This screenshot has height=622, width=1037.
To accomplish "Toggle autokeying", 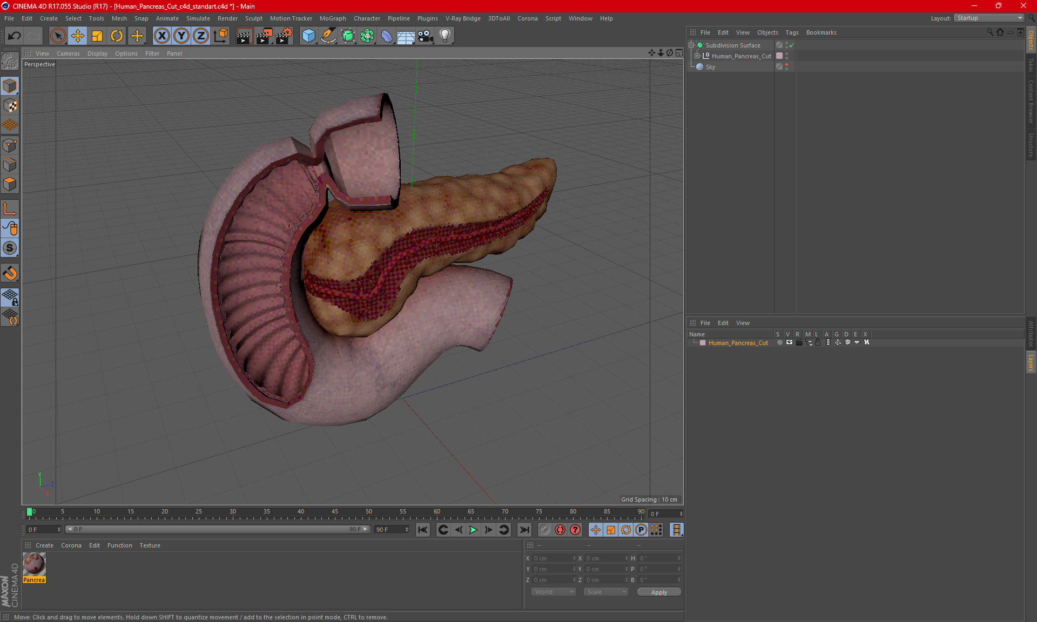I will point(560,530).
